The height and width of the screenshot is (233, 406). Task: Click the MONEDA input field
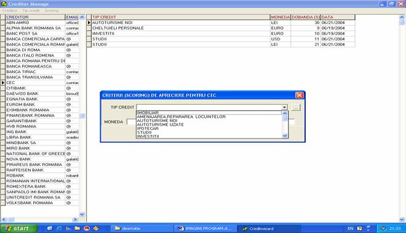click(131, 122)
